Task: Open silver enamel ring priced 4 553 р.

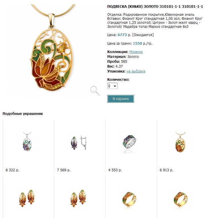Action: (x=130, y=144)
